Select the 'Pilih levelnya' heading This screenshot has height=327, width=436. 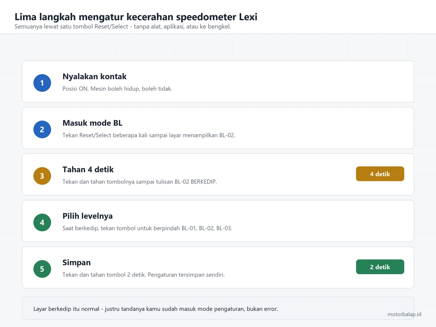88,216
